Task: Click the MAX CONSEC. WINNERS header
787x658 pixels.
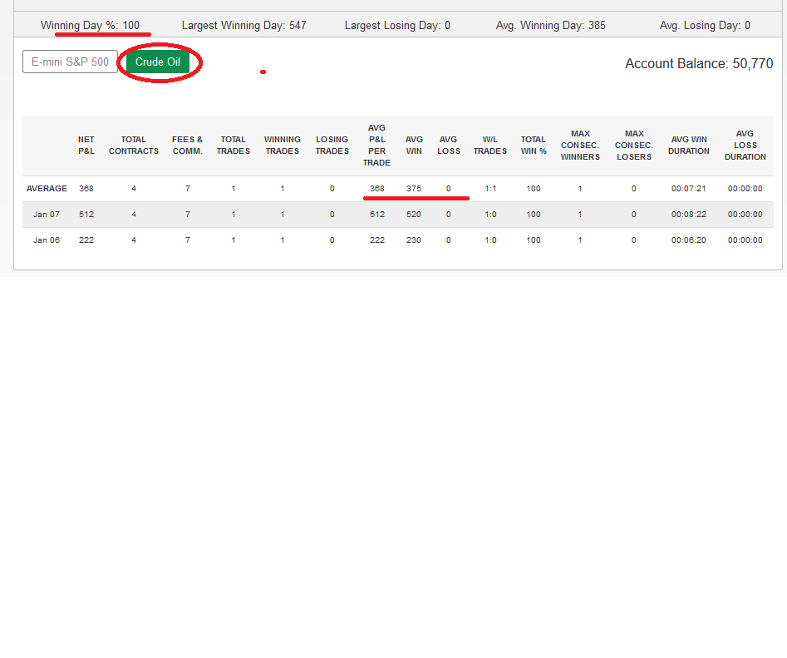Action: (580, 146)
